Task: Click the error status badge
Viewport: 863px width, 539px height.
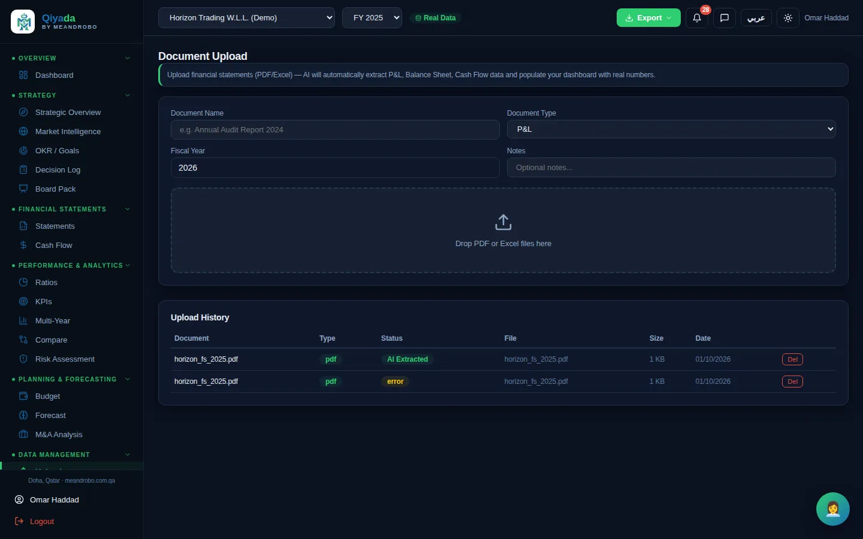Action: (395, 381)
